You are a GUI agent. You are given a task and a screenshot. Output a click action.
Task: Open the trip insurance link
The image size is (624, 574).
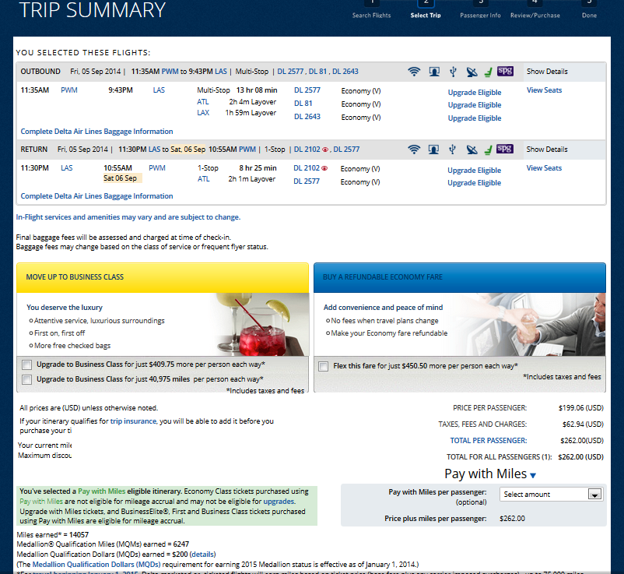pos(133,421)
